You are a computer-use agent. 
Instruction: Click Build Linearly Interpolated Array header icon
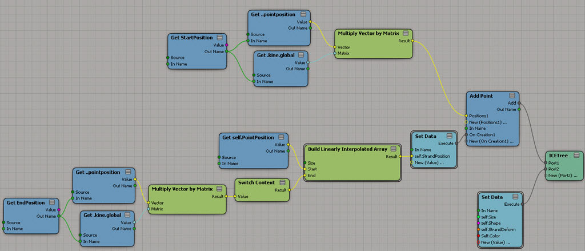[x=393, y=149]
